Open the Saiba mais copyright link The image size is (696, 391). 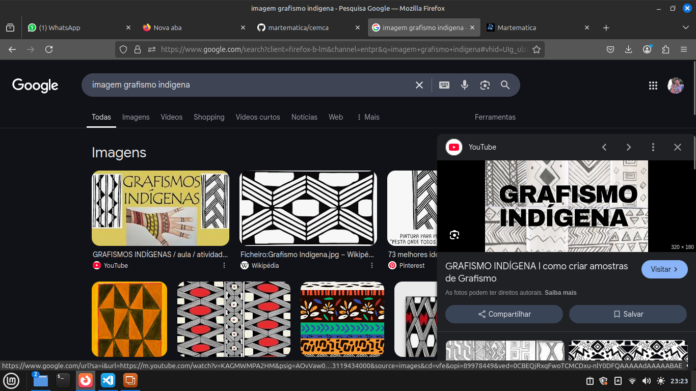(x=560, y=293)
